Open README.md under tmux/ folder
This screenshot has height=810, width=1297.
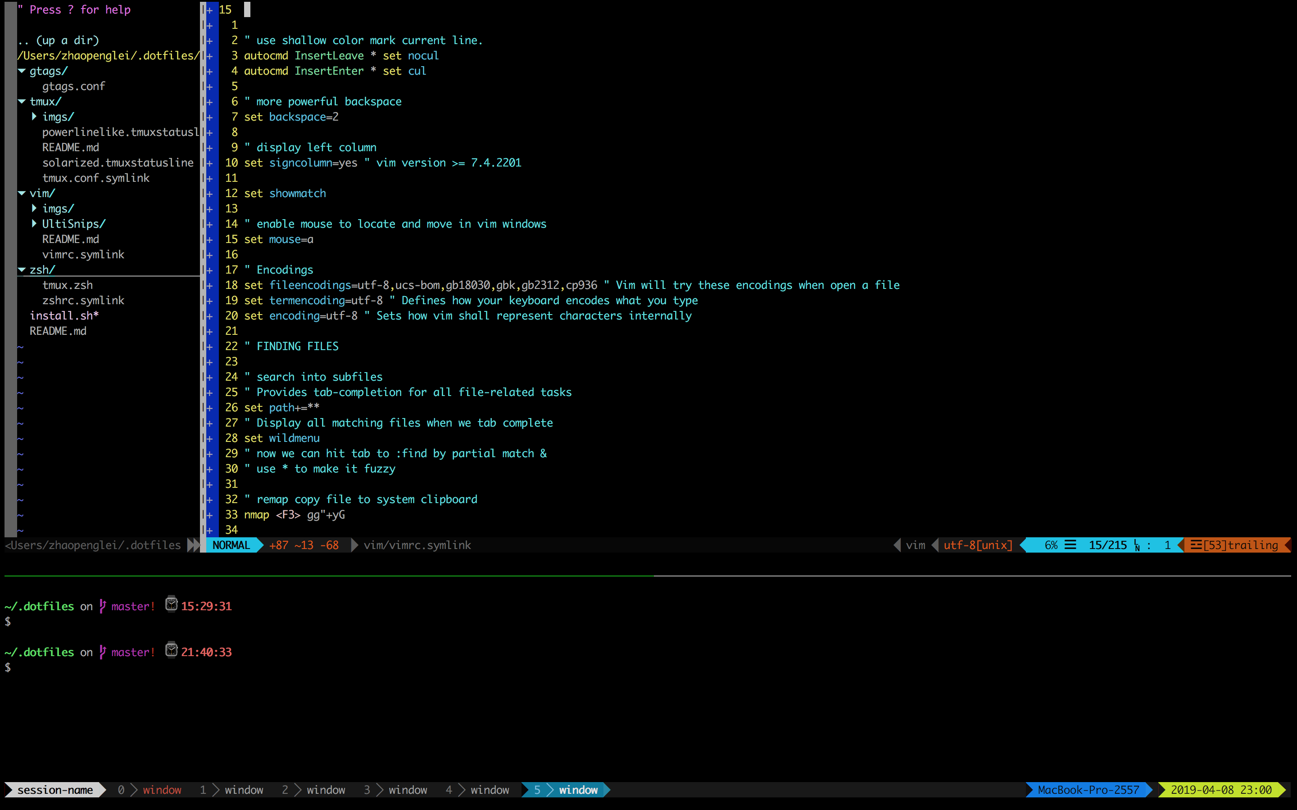point(70,147)
